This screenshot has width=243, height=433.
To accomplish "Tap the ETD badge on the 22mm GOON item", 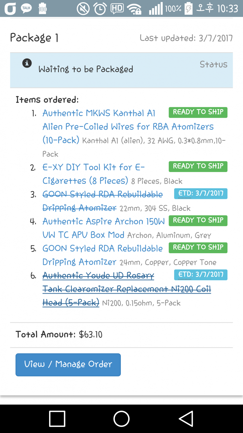I will (201, 193).
